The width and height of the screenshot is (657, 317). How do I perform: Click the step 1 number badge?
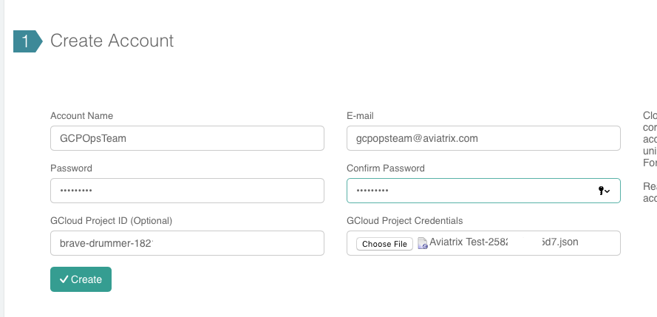[26, 41]
